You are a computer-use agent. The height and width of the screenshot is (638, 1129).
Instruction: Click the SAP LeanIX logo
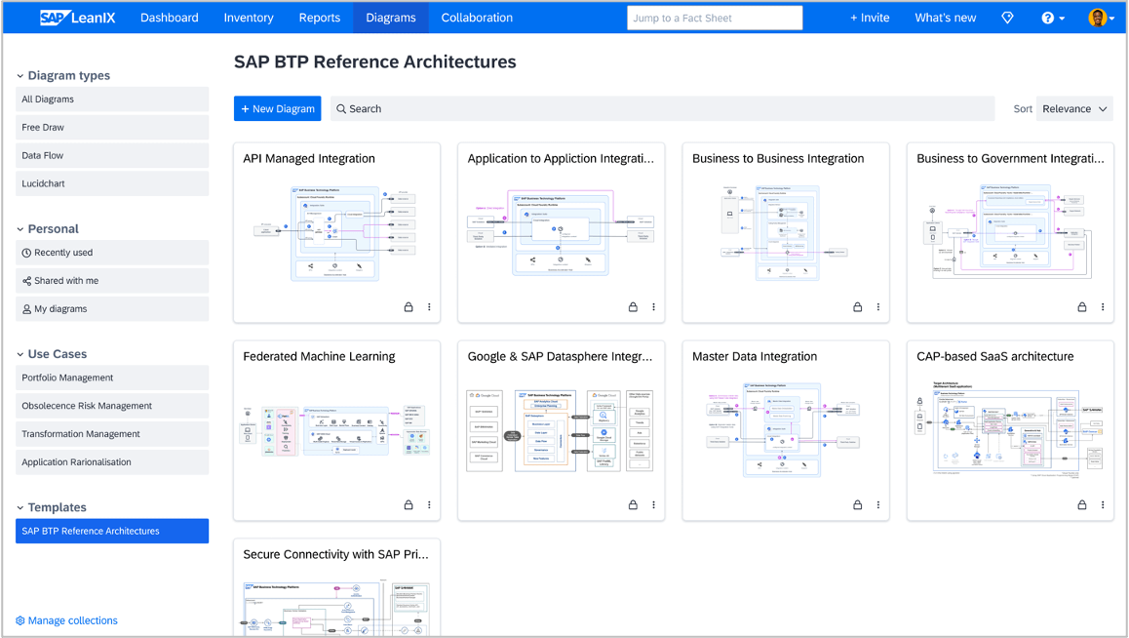(x=78, y=18)
